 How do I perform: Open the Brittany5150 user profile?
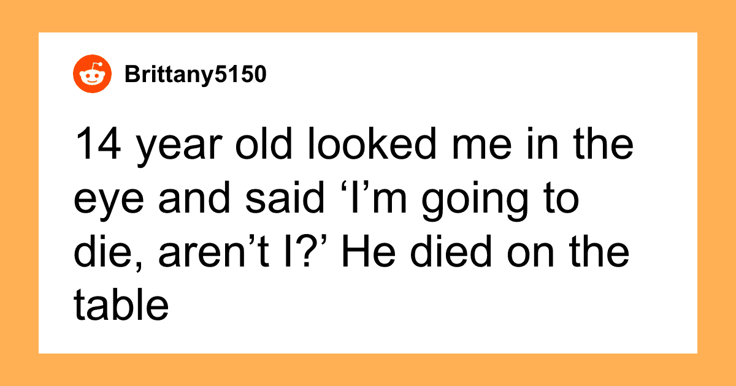pos(195,75)
